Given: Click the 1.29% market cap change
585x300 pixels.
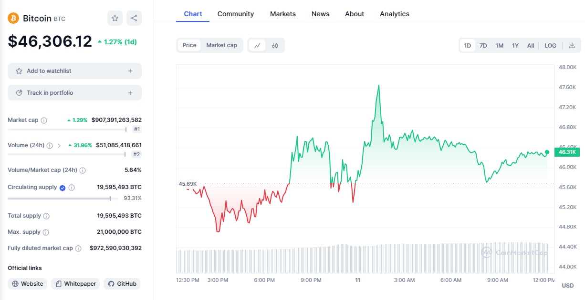Looking at the screenshot, I should click(77, 120).
